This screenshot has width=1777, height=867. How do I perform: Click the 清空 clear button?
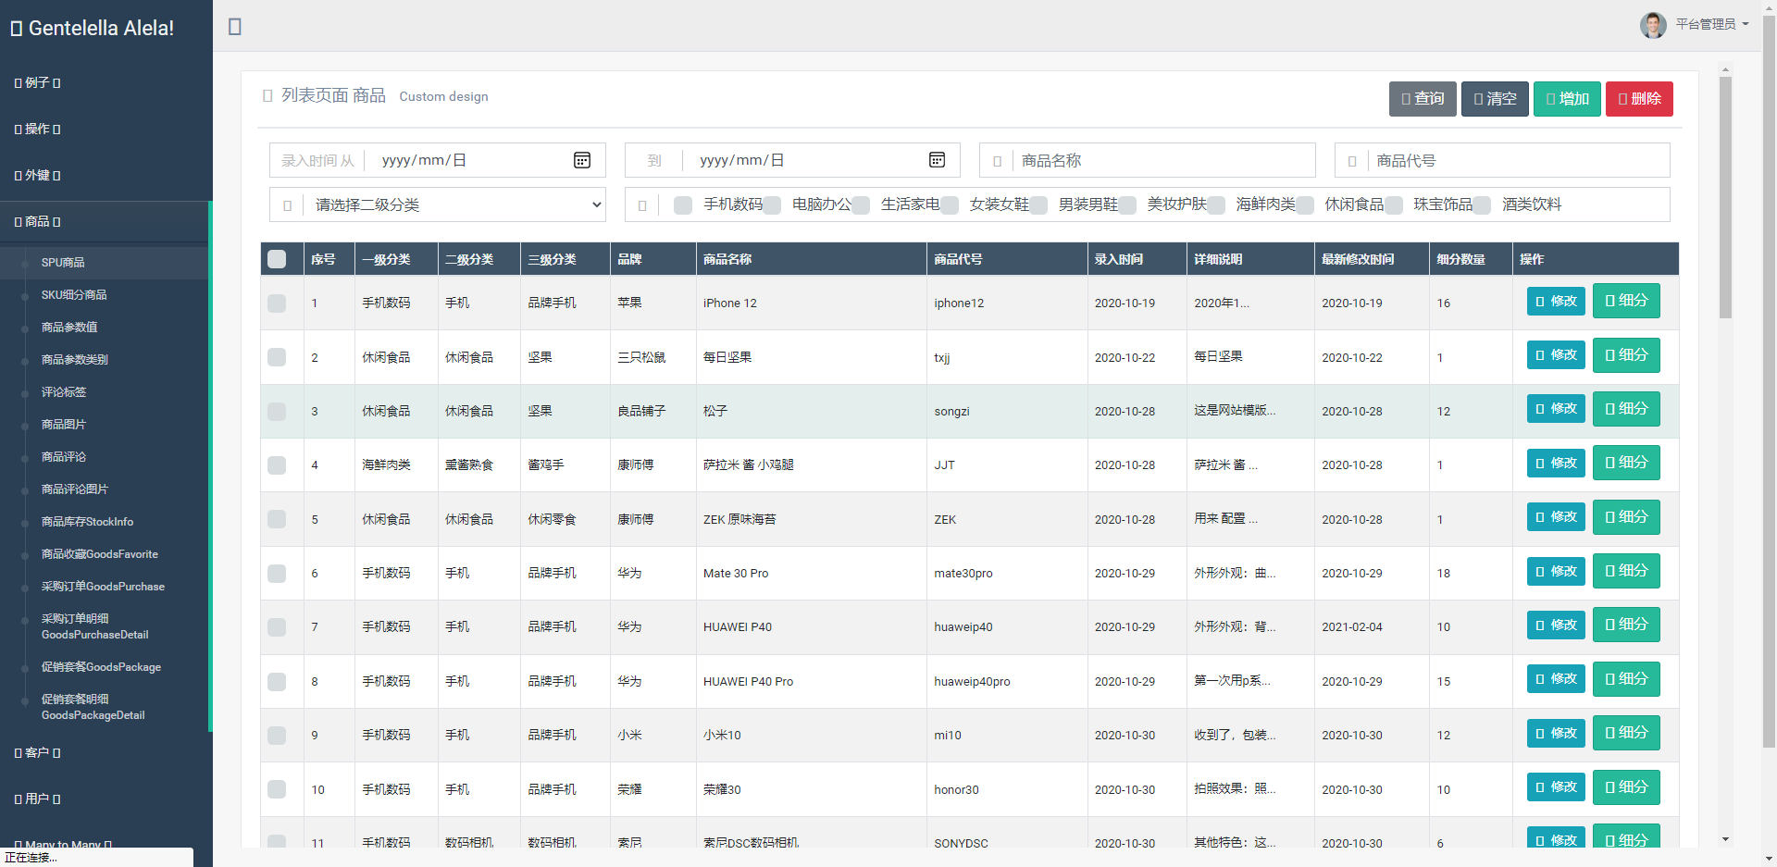1495,99
